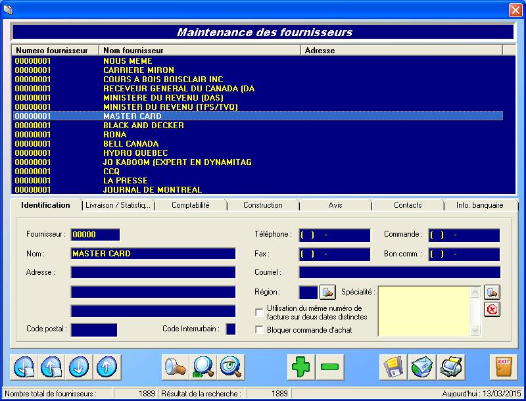Open the Région lookup button

[x=327, y=292]
